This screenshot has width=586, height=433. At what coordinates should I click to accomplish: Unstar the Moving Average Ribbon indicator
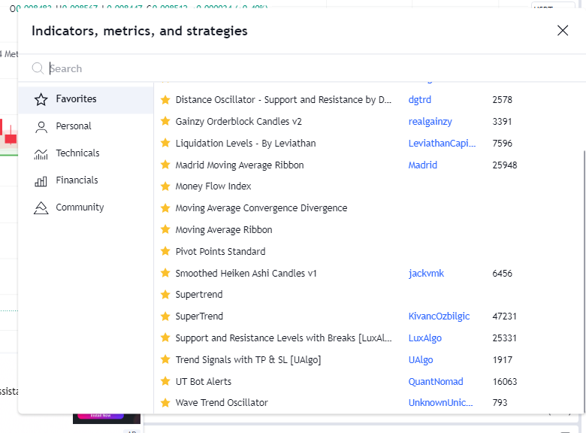pos(165,229)
